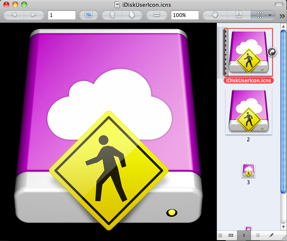Click the sidebar scroll down arrow

[283, 226]
